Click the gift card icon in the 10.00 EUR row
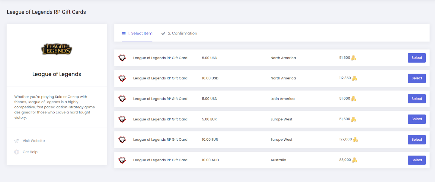 pos(122,140)
